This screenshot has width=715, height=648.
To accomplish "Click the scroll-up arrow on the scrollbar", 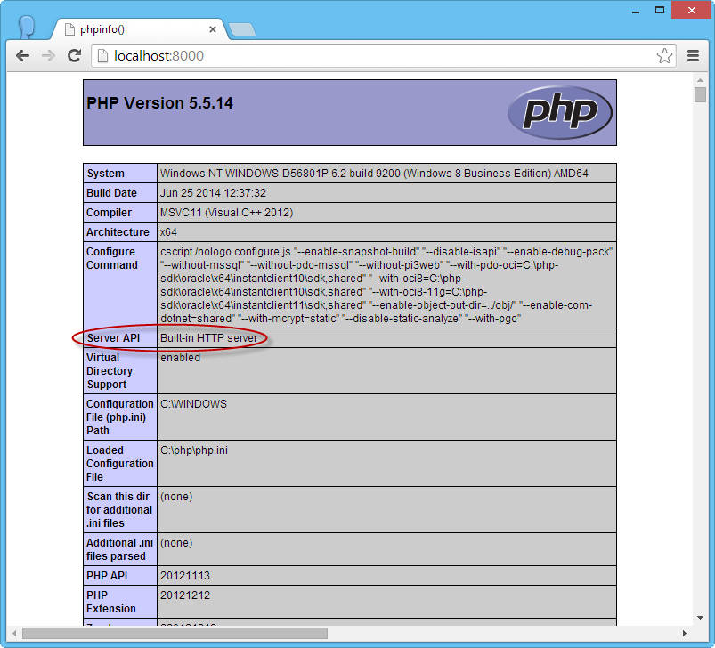I will (698, 80).
